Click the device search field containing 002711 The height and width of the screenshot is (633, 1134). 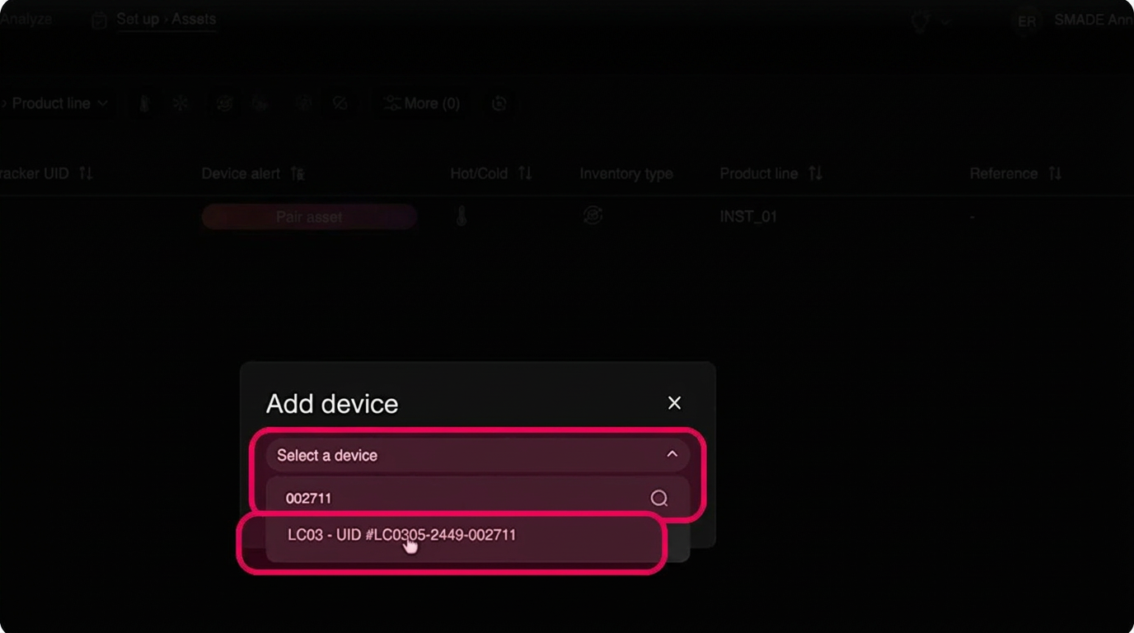478,498
